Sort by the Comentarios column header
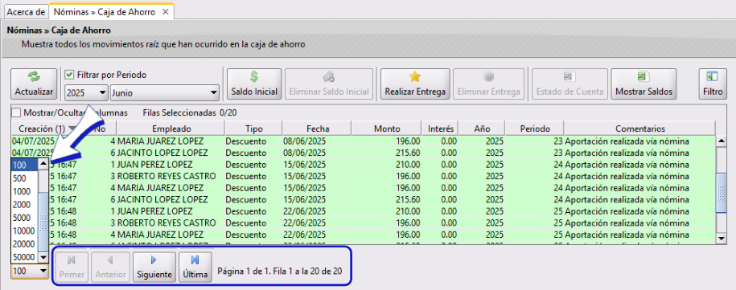The width and height of the screenshot is (736, 290). point(639,129)
